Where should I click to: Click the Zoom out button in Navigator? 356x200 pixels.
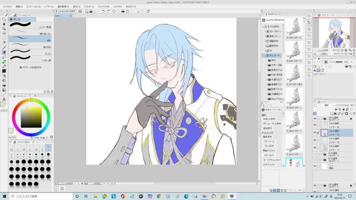pos(339,50)
